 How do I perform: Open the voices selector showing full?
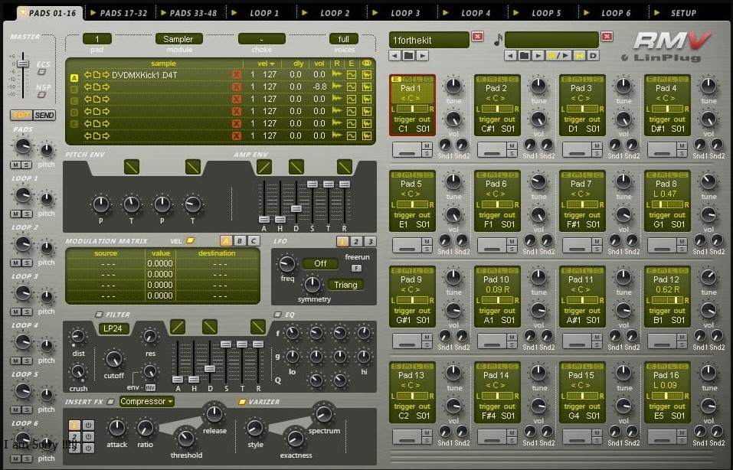tap(344, 39)
